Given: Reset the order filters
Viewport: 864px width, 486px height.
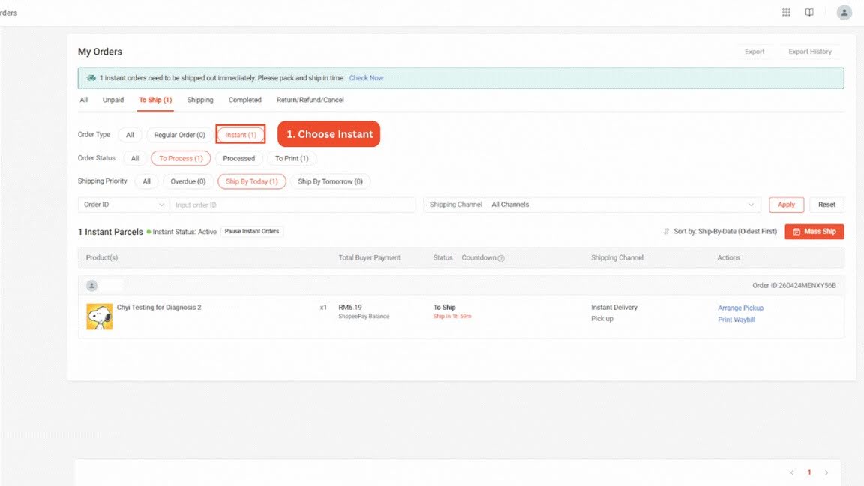Looking at the screenshot, I should pyautogui.click(x=826, y=205).
